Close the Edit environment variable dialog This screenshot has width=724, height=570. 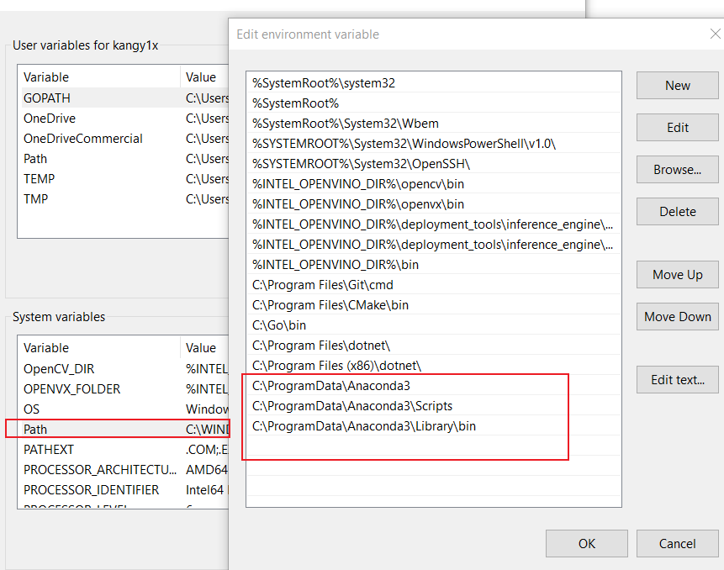(716, 34)
